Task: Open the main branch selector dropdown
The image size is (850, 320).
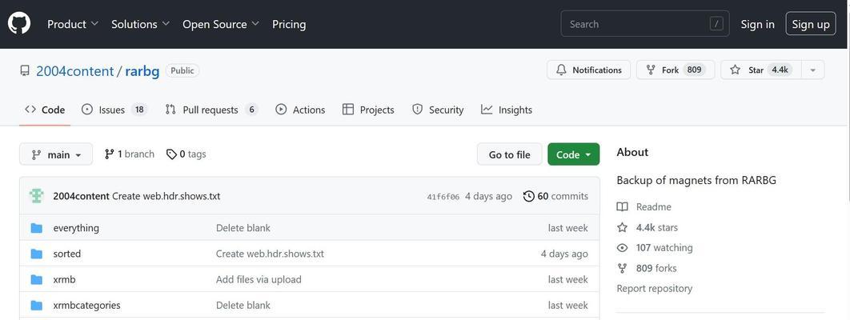Action: (x=56, y=154)
